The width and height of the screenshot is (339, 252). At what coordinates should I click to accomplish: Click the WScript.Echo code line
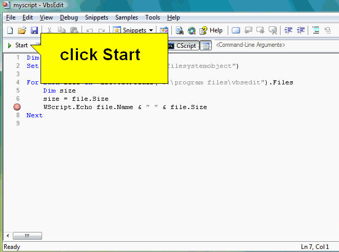tap(125, 107)
